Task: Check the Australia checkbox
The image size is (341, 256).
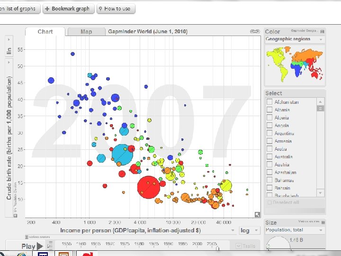Action: click(x=269, y=156)
